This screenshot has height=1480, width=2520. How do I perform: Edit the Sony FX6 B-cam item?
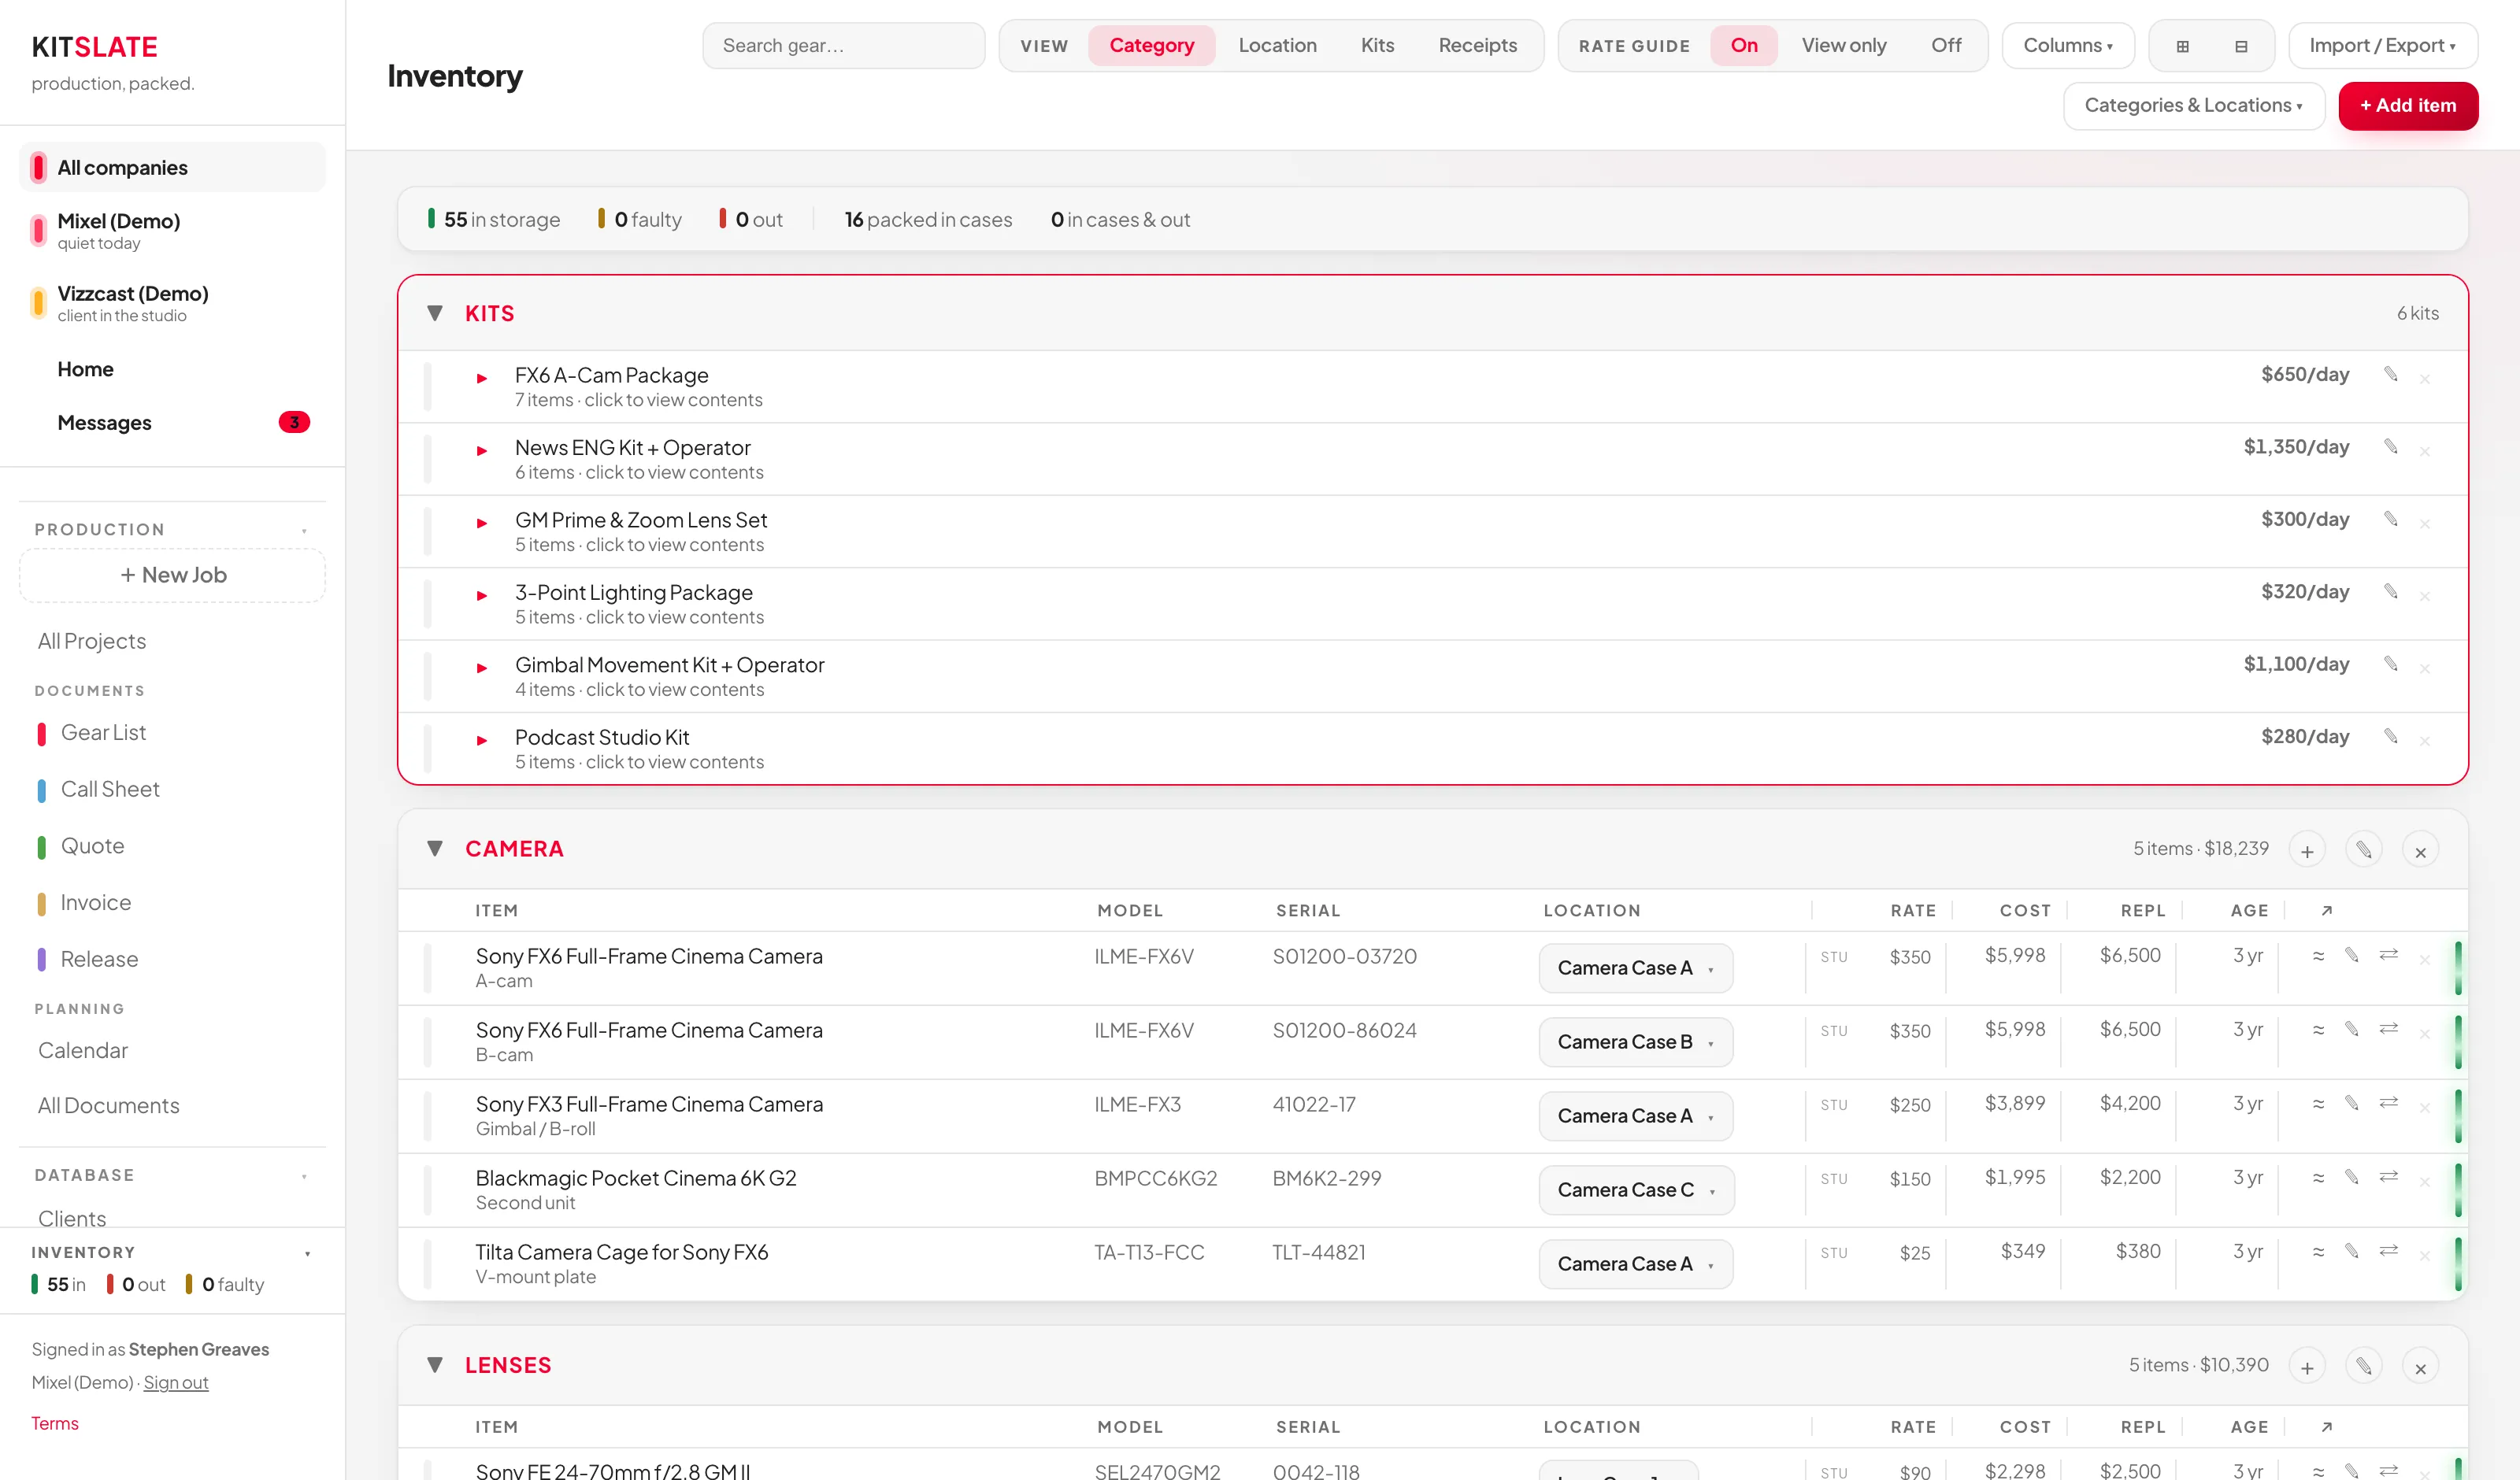(2352, 1030)
